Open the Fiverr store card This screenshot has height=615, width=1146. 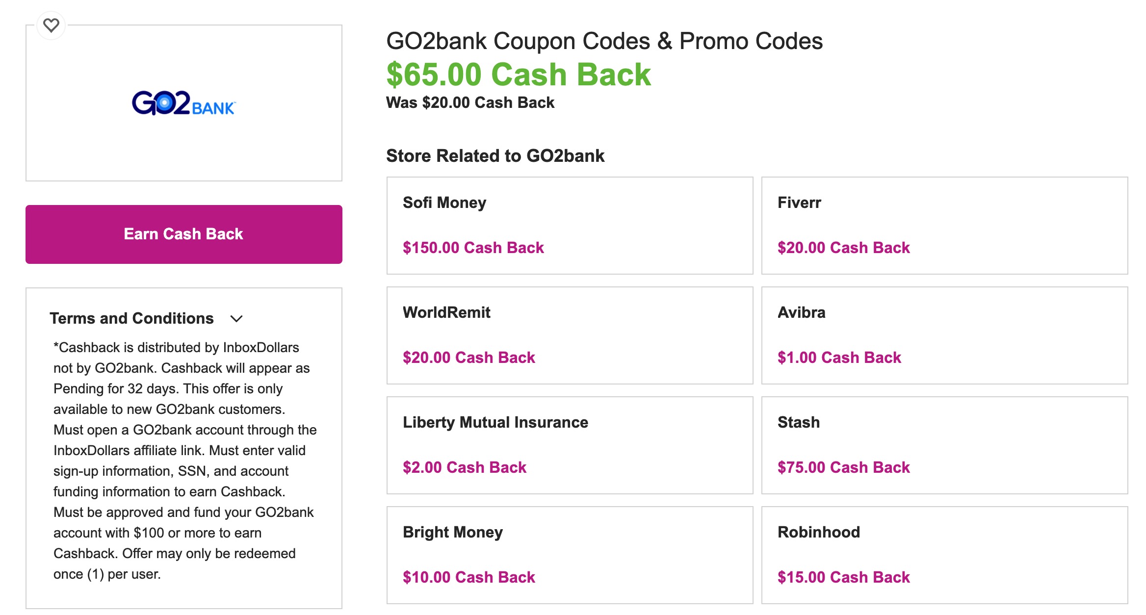pyautogui.click(x=944, y=226)
